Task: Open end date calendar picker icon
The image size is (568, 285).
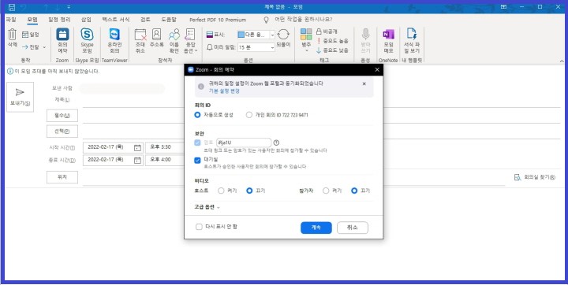Action: pyautogui.click(x=137, y=161)
